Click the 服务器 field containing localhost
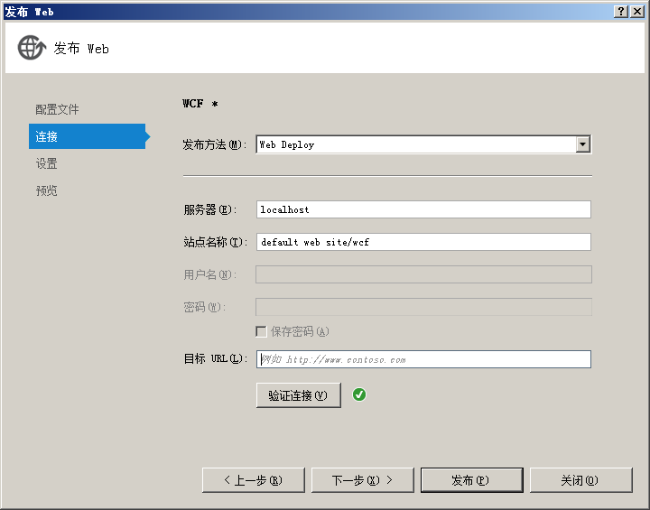The image size is (650, 510). click(423, 209)
